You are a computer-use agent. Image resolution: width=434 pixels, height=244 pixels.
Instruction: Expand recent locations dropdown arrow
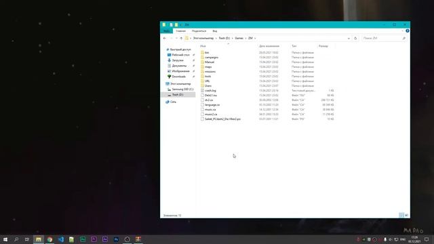(176, 38)
